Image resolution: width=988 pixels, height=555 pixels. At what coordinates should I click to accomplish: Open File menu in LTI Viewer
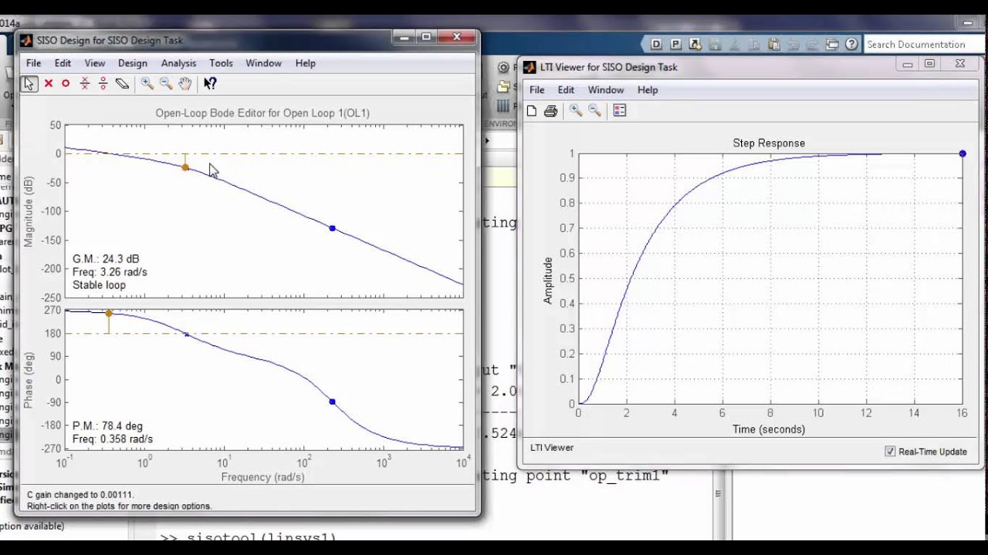[x=537, y=90]
